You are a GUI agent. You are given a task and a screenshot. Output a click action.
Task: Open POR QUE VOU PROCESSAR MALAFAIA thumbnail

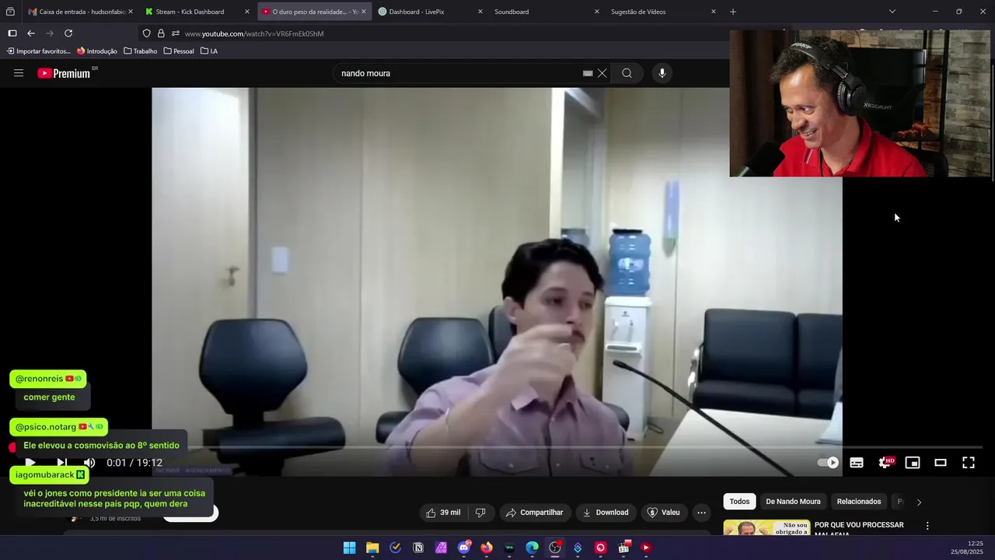tap(766, 528)
